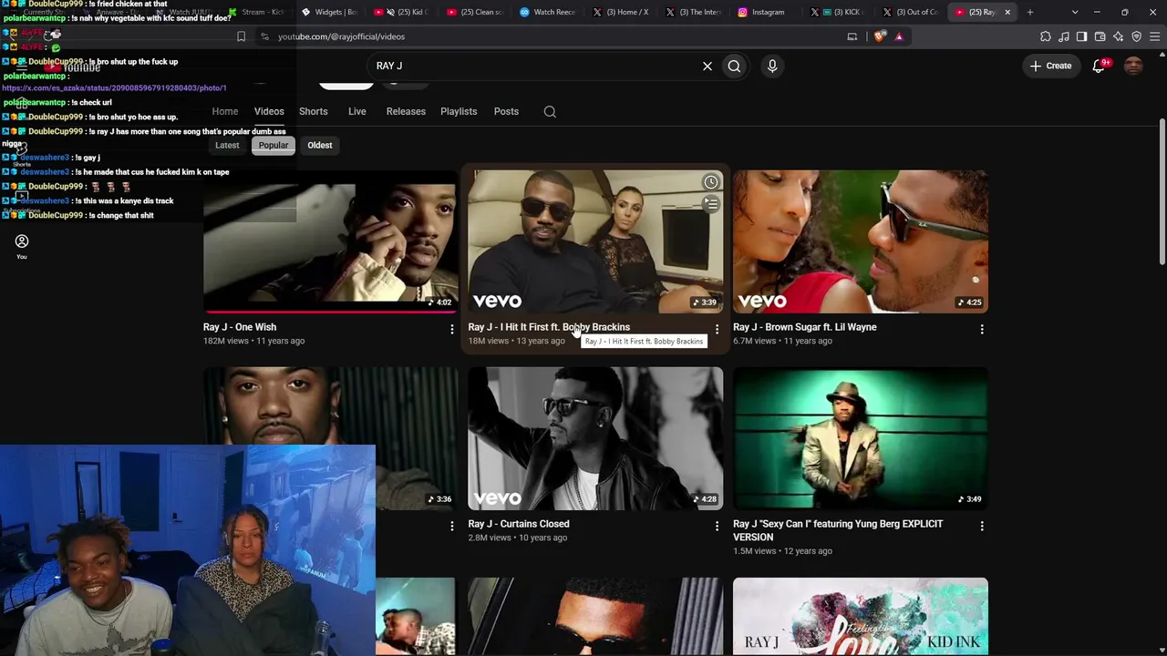Go to the channel Shorts tab

[x=314, y=111]
